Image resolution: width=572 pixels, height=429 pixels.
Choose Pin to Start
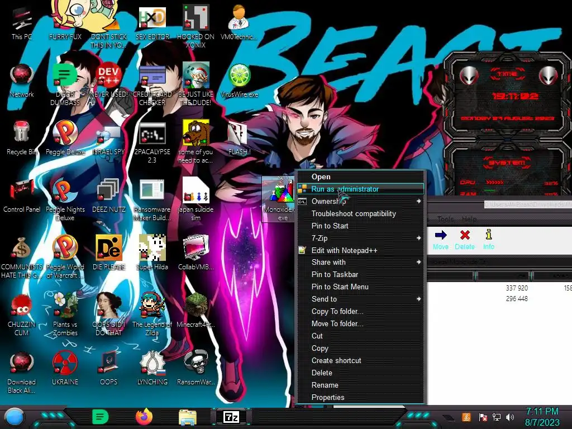click(x=360, y=226)
